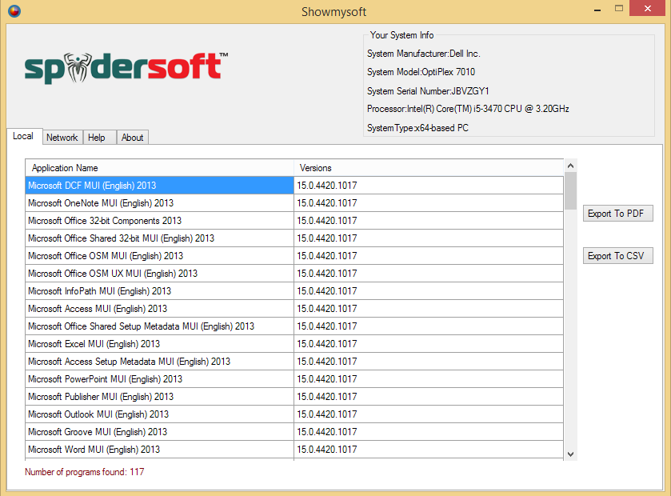
Task: Click System Model:OptiPlex 7010 text
Action: pyautogui.click(x=421, y=72)
